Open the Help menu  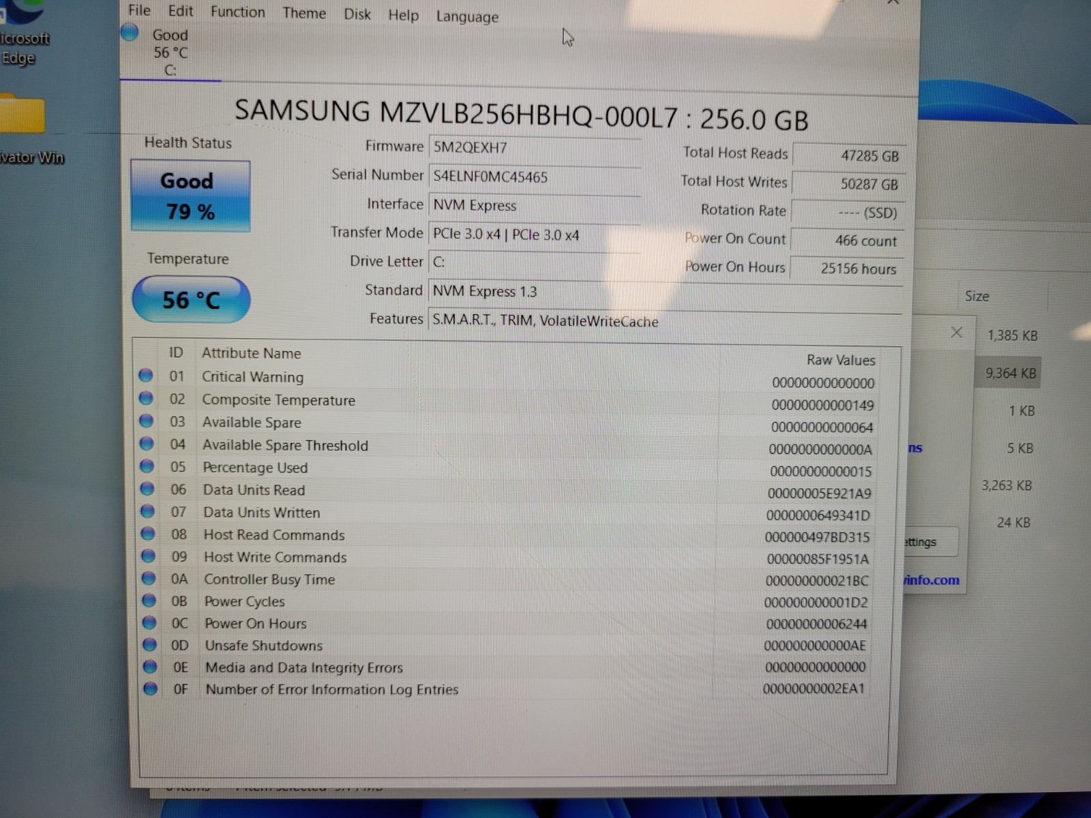pyautogui.click(x=403, y=15)
